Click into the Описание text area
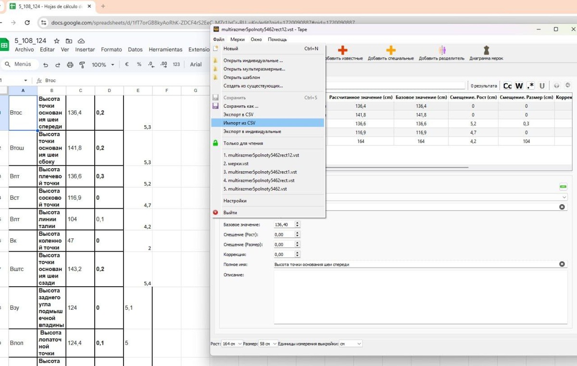 420,297
